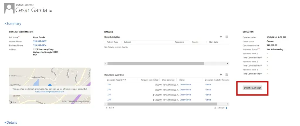Click Recent Activities horizontal scrollbar
The width and height of the screenshot is (300, 126).
(164, 63)
